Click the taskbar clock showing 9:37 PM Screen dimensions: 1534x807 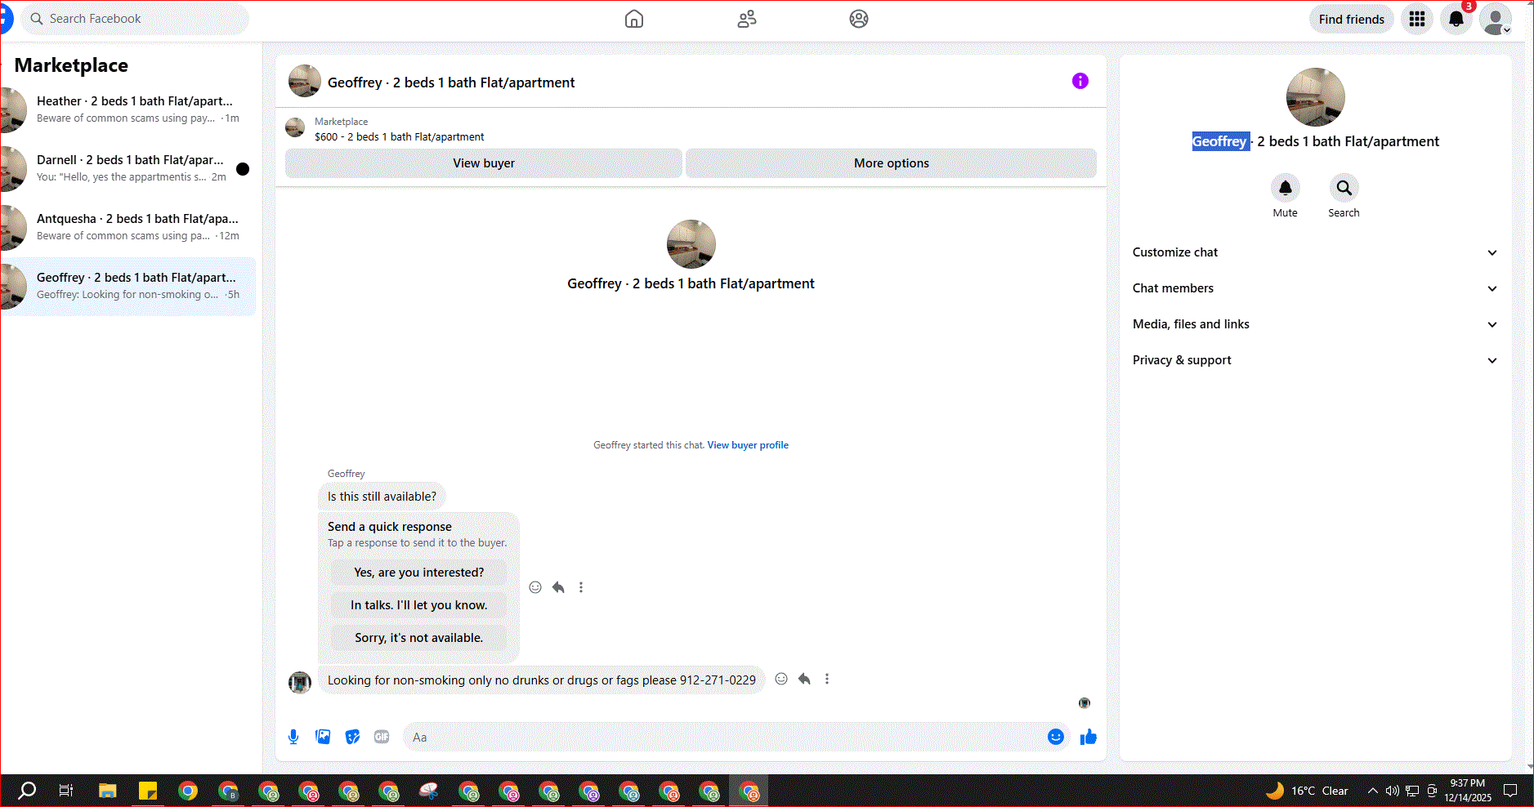coord(1468,791)
